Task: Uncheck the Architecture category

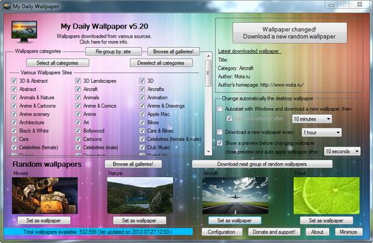Action: (14, 122)
